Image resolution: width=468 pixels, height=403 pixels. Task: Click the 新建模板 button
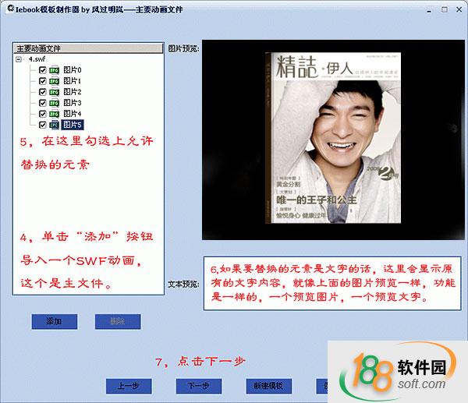pyautogui.click(x=268, y=386)
